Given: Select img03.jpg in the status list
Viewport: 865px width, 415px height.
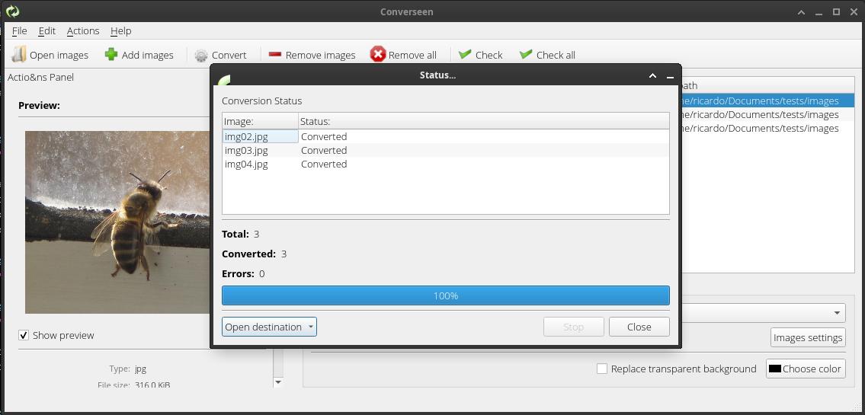Looking at the screenshot, I should (247, 150).
